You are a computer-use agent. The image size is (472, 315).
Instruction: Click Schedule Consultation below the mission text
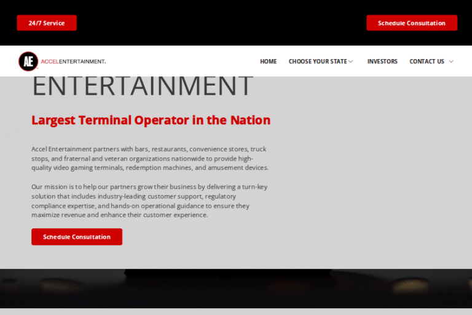pos(77,237)
